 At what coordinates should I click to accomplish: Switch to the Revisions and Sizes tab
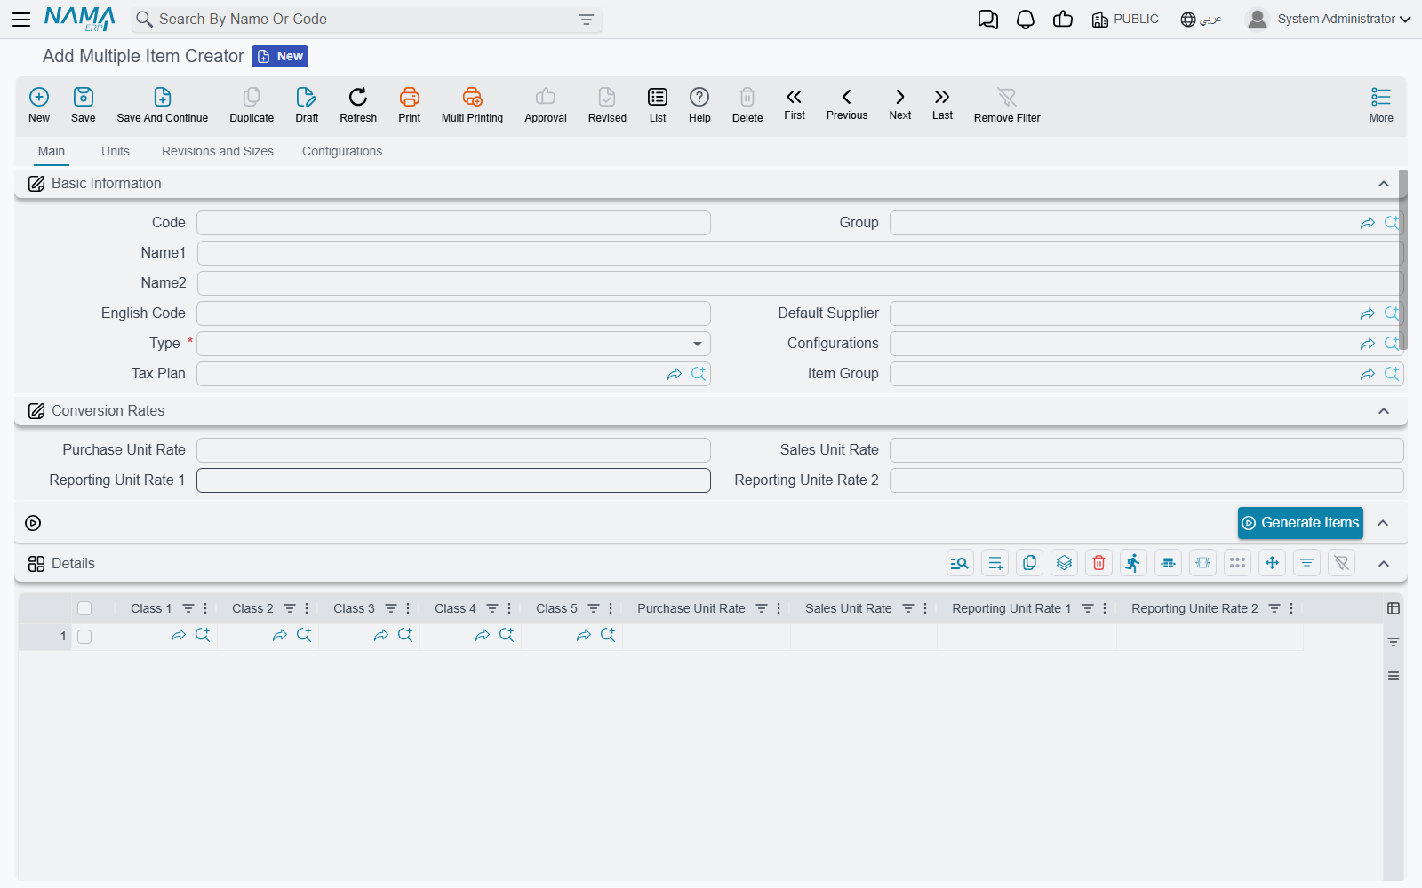click(x=218, y=151)
